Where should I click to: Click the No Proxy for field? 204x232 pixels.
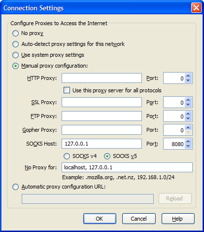pyautogui.click(x=127, y=167)
